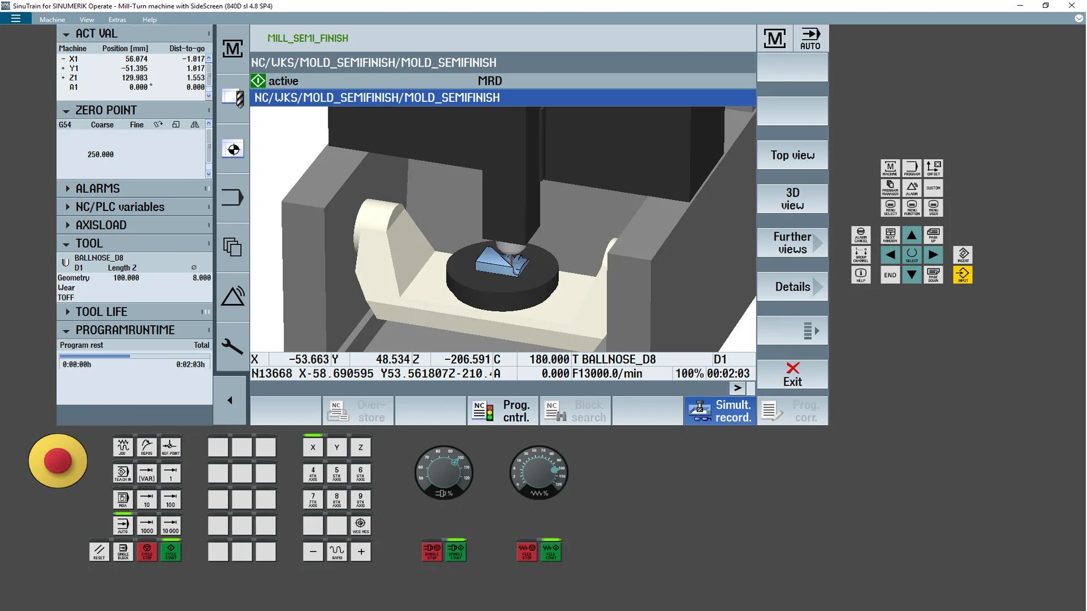
Task: Adjust the feed rate override dial
Action: tap(539, 472)
